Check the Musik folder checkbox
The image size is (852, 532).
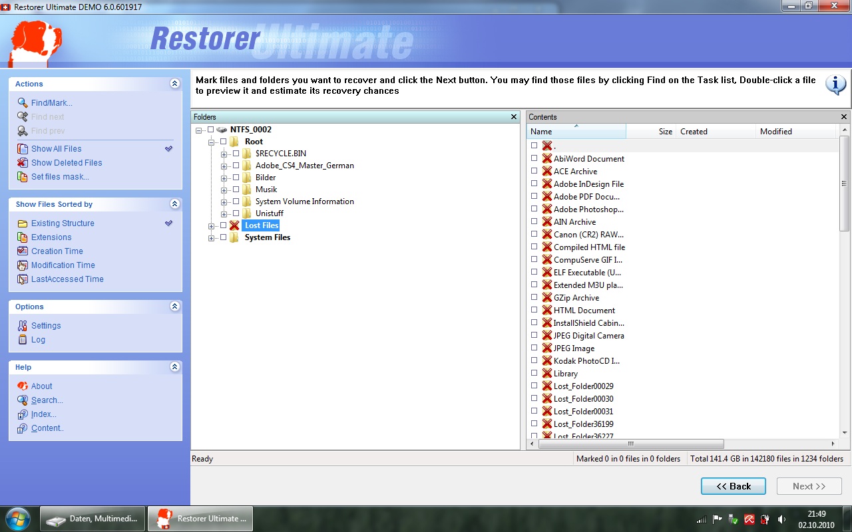click(x=236, y=190)
